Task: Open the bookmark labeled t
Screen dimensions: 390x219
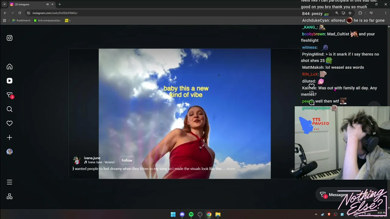Action: pyautogui.click(x=68, y=20)
